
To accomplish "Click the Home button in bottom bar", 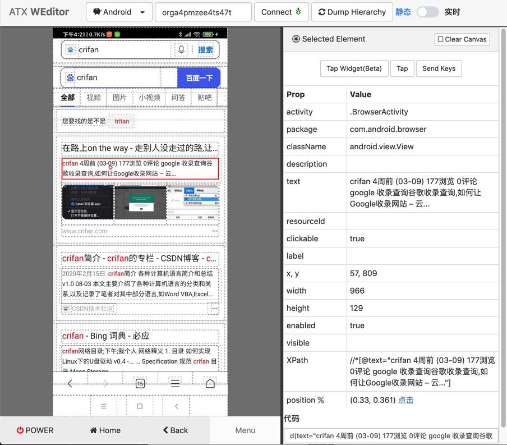I will click(105, 430).
